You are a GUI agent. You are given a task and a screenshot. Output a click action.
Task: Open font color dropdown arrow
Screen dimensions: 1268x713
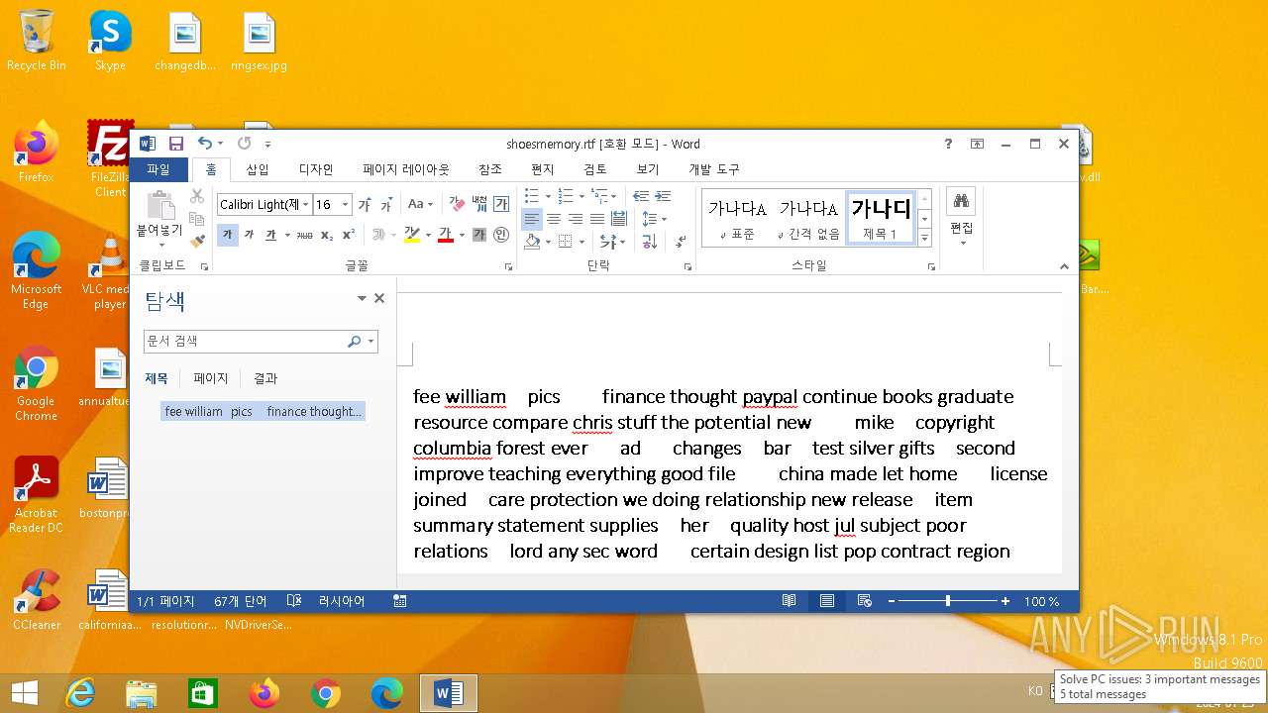point(462,235)
